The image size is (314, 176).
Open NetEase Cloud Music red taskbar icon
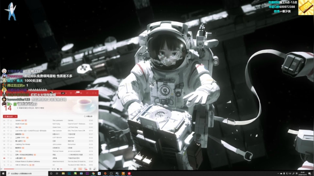[129, 173]
